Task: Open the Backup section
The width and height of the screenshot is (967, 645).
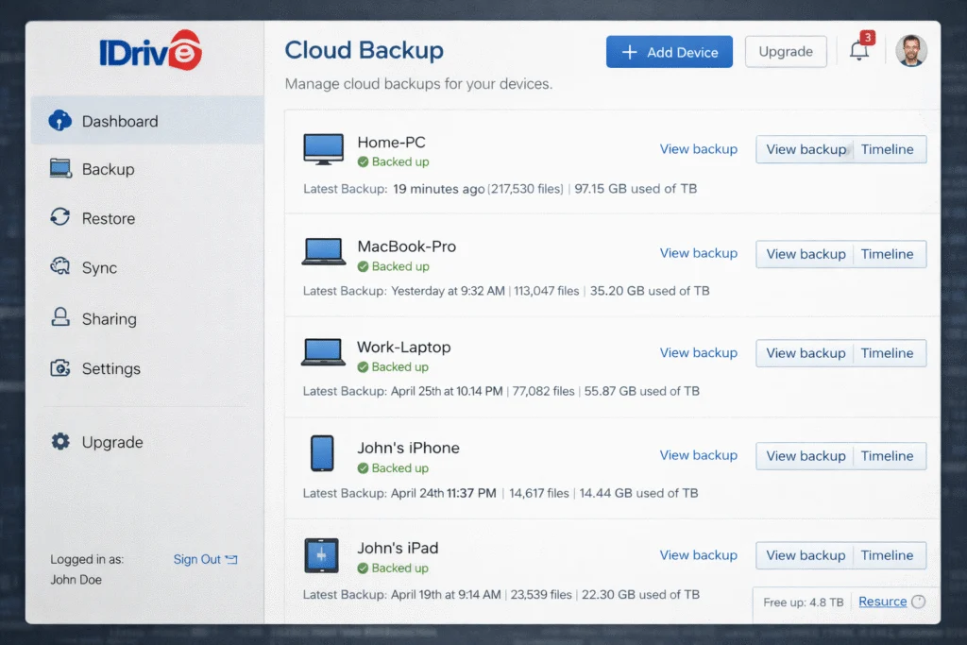Action: click(104, 169)
